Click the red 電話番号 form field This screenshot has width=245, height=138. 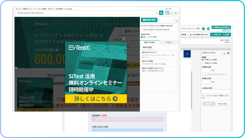point(127,119)
